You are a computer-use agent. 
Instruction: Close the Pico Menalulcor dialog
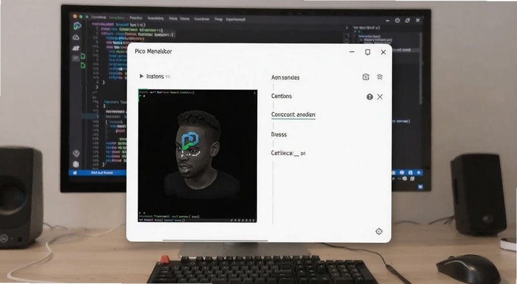point(383,52)
